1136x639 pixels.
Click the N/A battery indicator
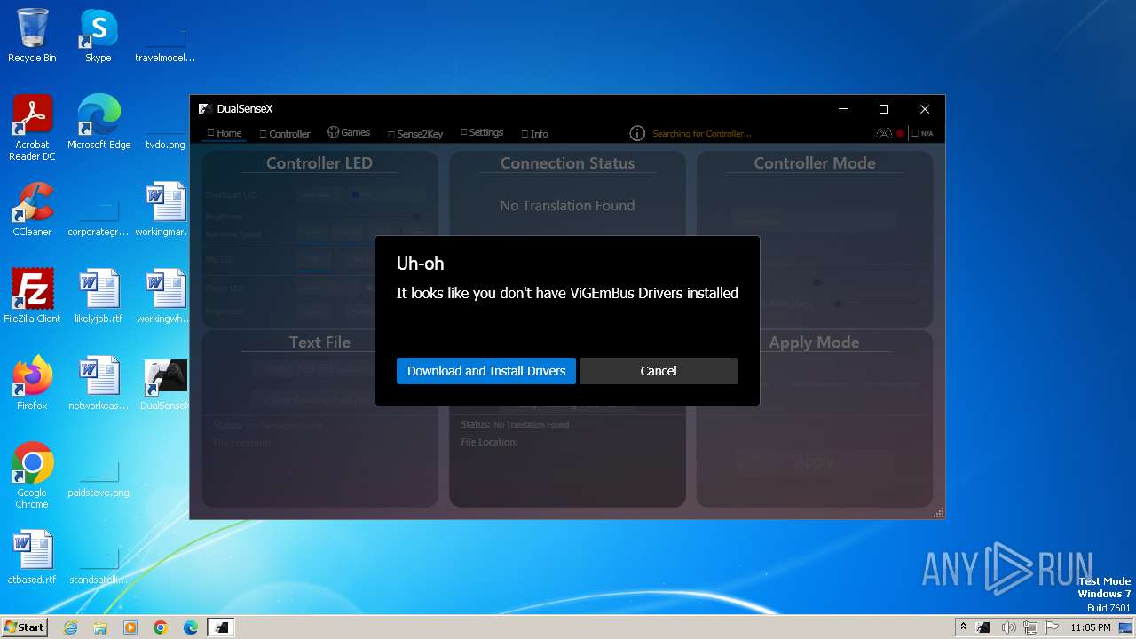point(922,134)
